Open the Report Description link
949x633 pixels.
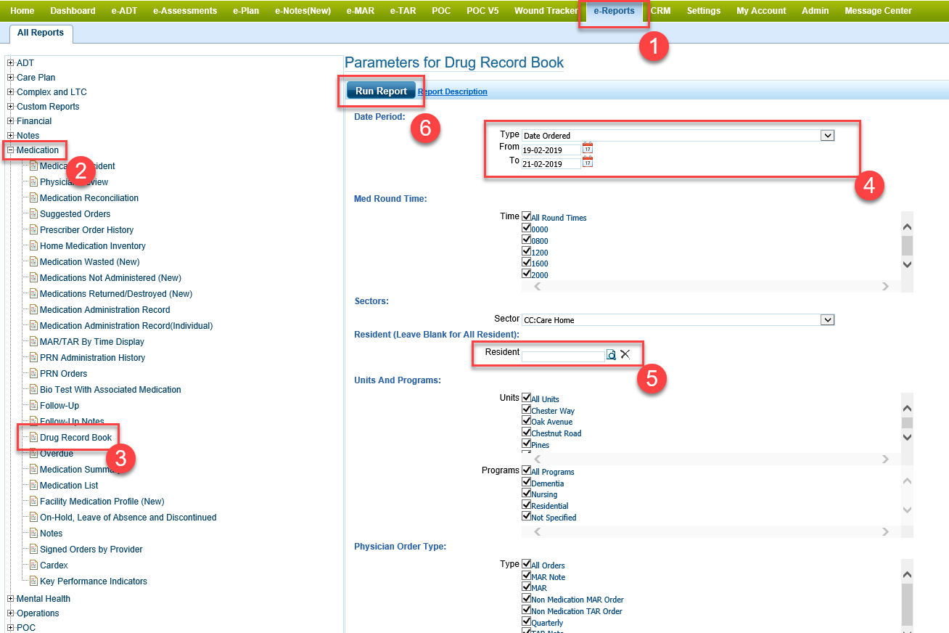click(453, 91)
